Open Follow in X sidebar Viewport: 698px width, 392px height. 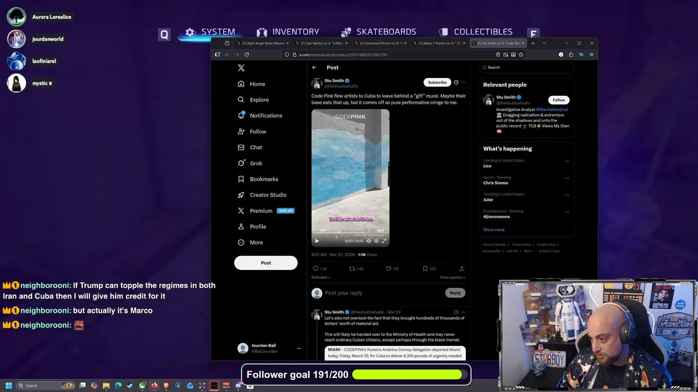[x=252, y=131]
